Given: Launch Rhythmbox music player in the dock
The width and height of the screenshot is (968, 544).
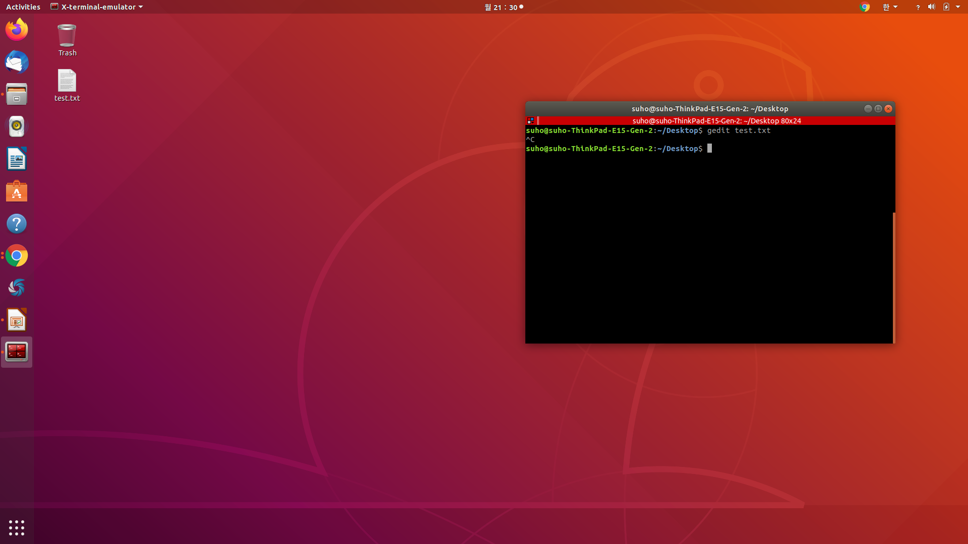Looking at the screenshot, I should pyautogui.click(x=17, y=126).
